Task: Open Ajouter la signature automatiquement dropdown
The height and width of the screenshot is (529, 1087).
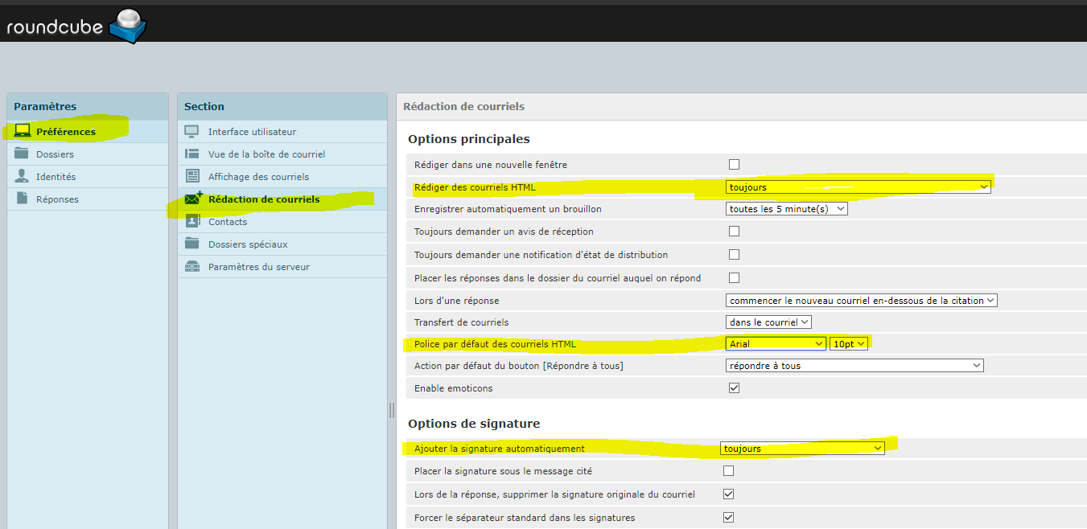Action: pyautogui.click(x=802, y=449)
